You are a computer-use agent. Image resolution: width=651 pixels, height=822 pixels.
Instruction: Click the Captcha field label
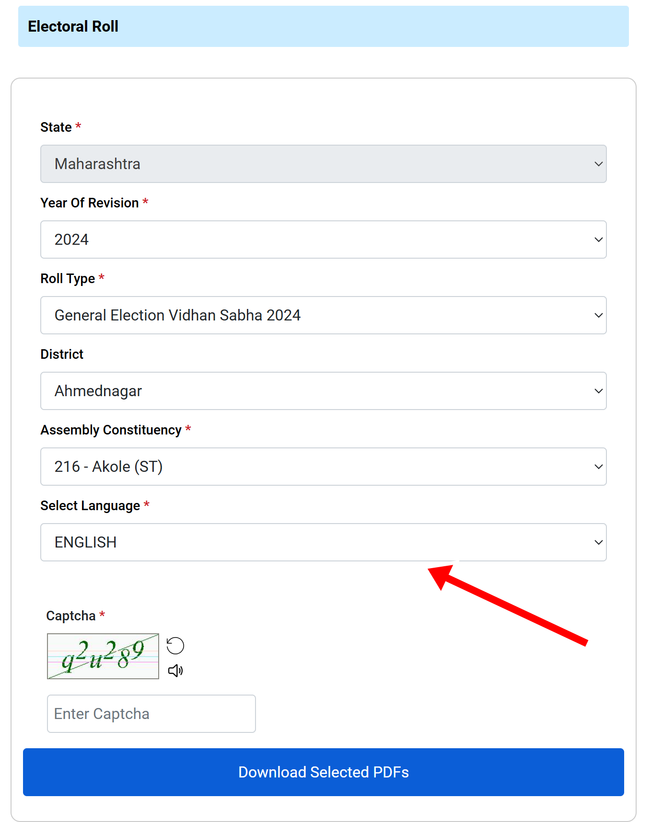(x=71, y=616)
